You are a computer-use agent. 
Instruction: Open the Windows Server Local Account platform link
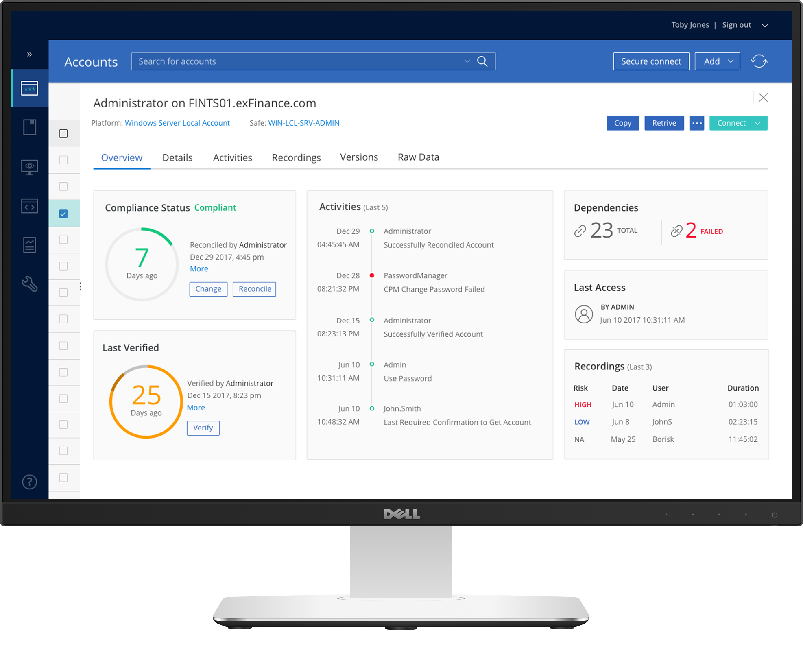pyautogui.click(x=177, y=123)
